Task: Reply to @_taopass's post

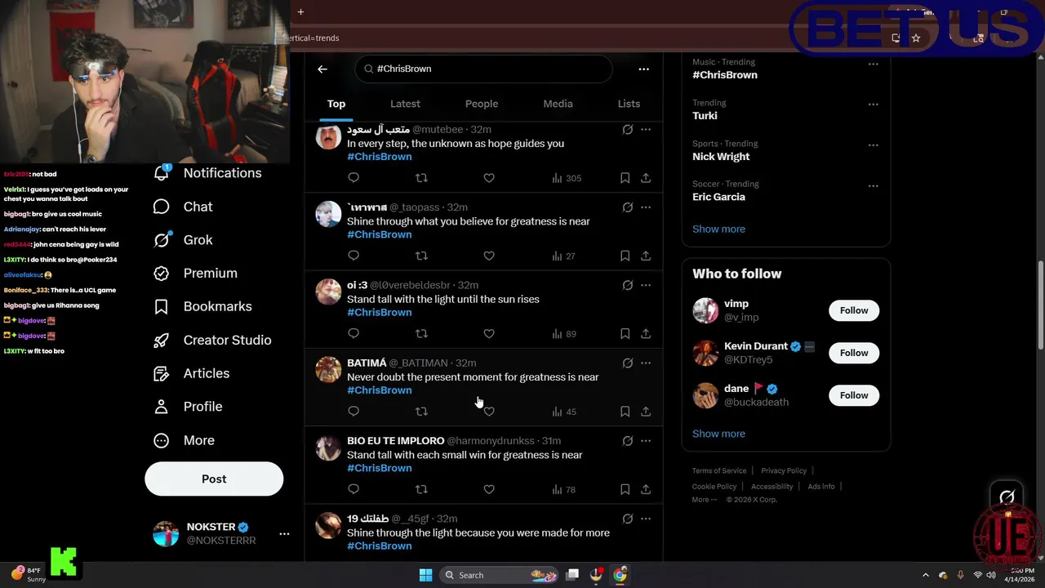Action: [354, 256]
